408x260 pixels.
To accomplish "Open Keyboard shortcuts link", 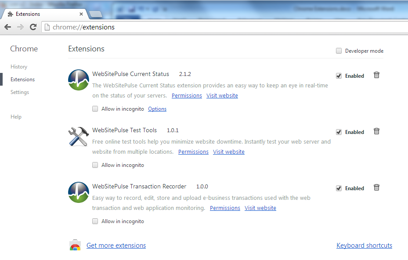I will pos(364,246).
